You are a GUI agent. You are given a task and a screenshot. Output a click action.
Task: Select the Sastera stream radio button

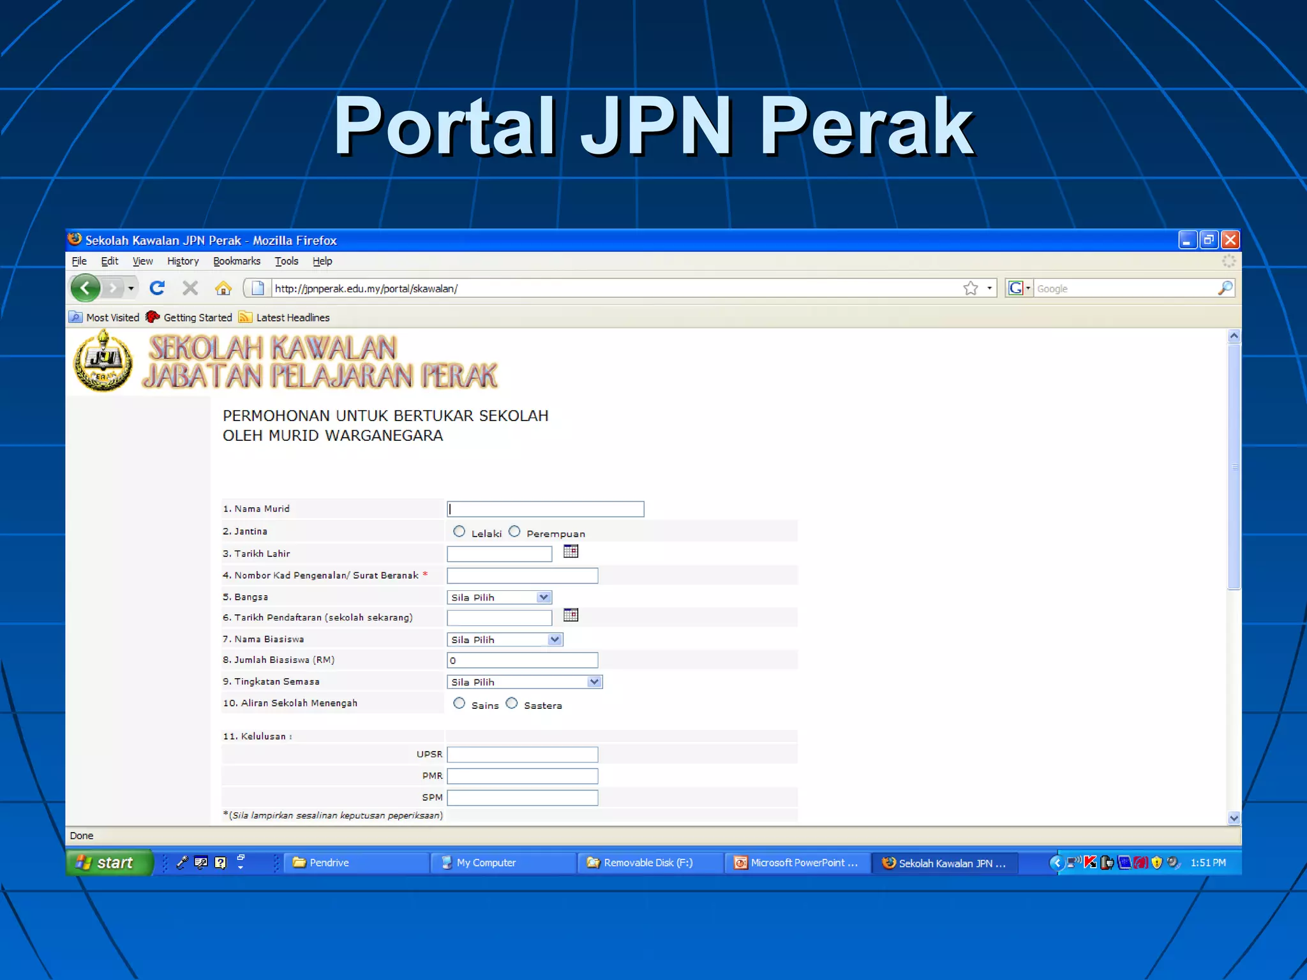pos(512,703)
